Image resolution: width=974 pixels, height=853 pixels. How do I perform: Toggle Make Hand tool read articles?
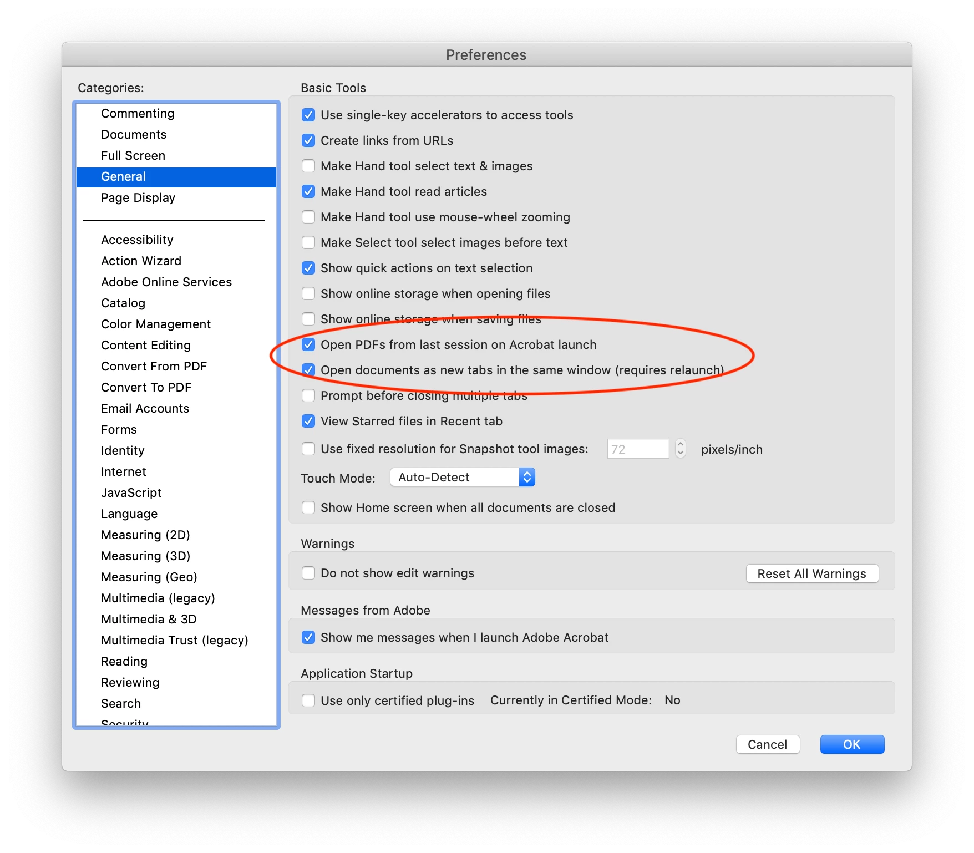(308, 191)
